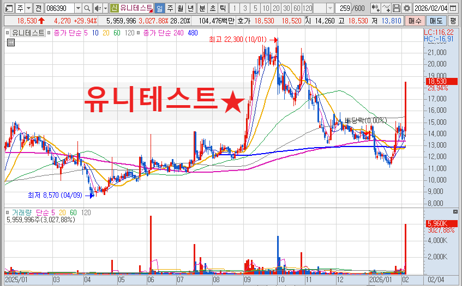462x286 pixels.
Task: Click the 매도 sell button
Action: (x=436, y=21)
